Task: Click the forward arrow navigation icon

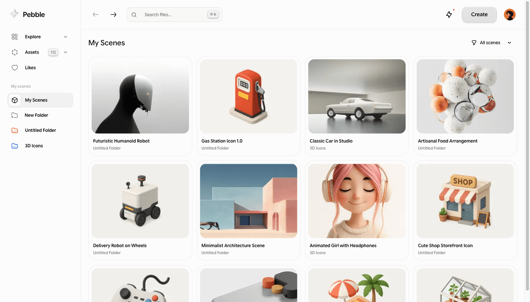Action: pos(113,15)
